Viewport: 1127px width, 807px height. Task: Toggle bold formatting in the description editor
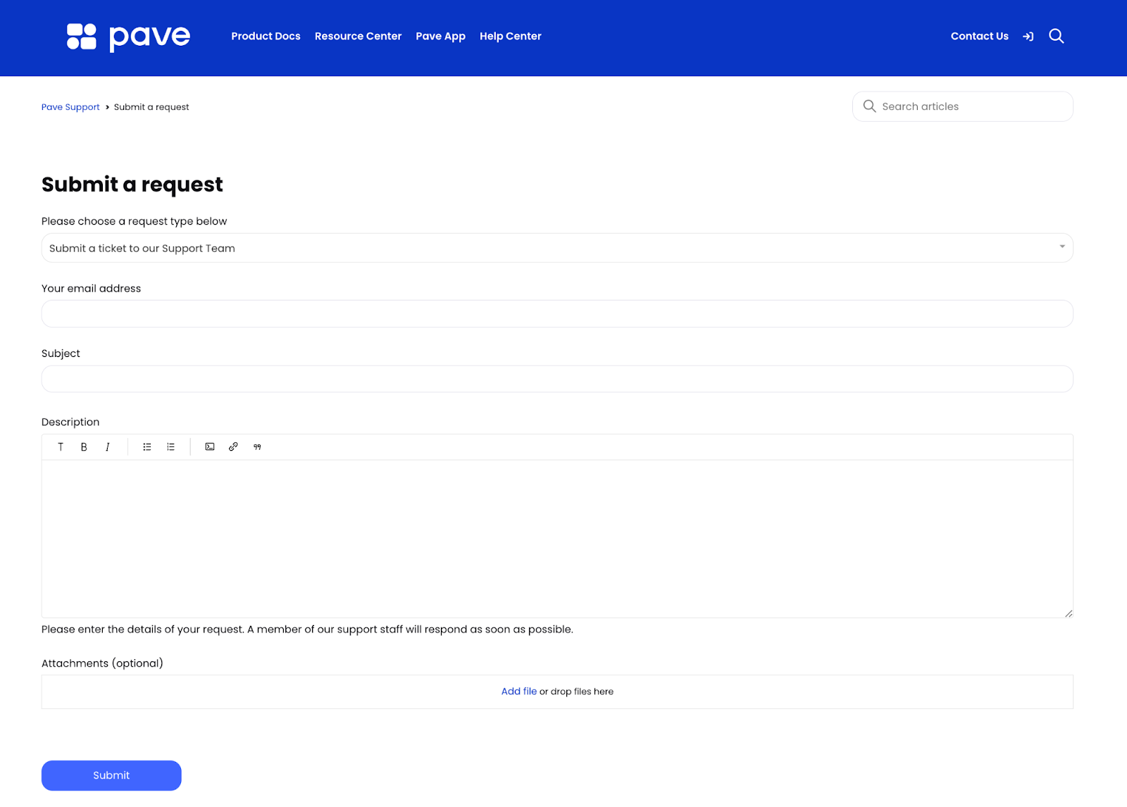[84, 446]
